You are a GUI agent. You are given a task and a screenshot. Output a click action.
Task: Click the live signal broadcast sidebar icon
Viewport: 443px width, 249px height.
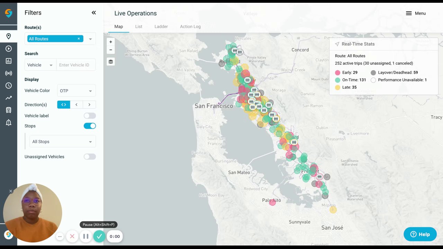tap(8, 73)
